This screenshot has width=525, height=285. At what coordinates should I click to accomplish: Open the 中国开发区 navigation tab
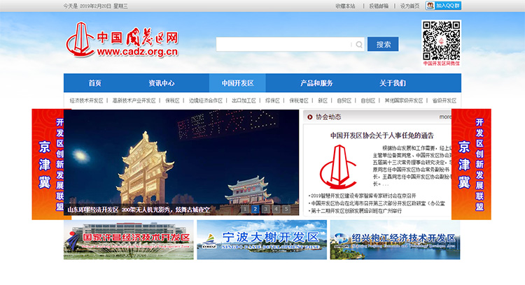click(237, 83)
